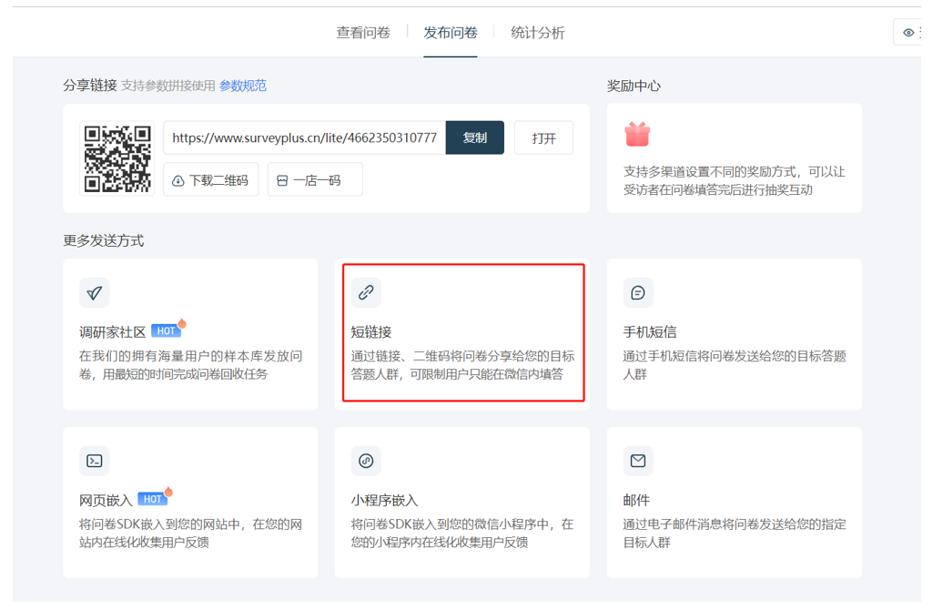Screen dimensions: 933x610
Task: Click the download icon in 下载二维码
Action: pyautogui.click(x=177, y=181)
